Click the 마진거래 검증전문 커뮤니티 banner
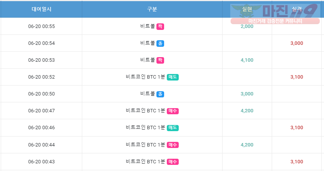The image size is (324, 171). pos(275,21)
